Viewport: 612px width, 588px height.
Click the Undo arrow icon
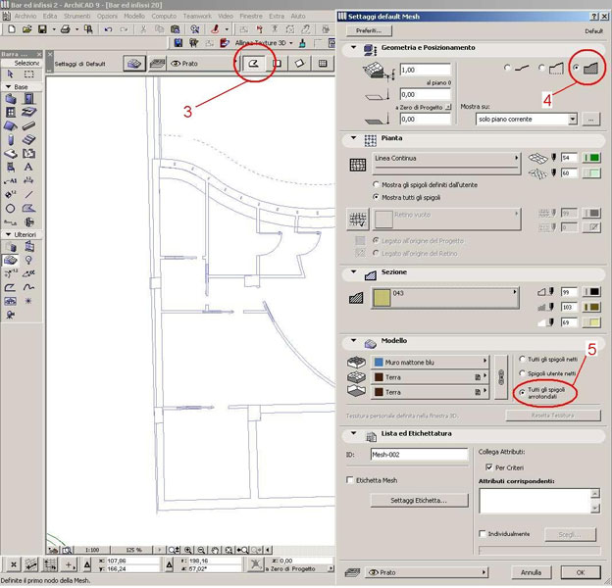[109, 29]
